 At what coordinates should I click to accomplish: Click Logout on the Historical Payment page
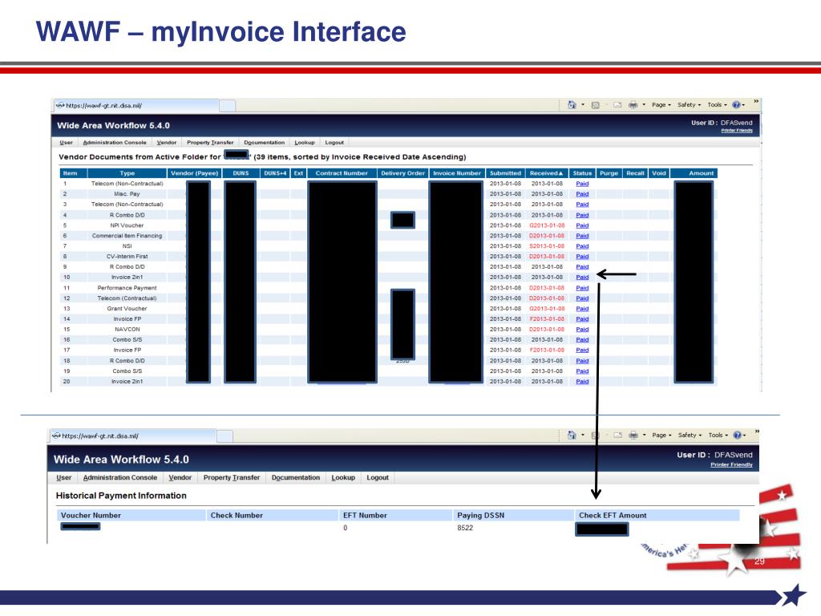click(378, 478)
